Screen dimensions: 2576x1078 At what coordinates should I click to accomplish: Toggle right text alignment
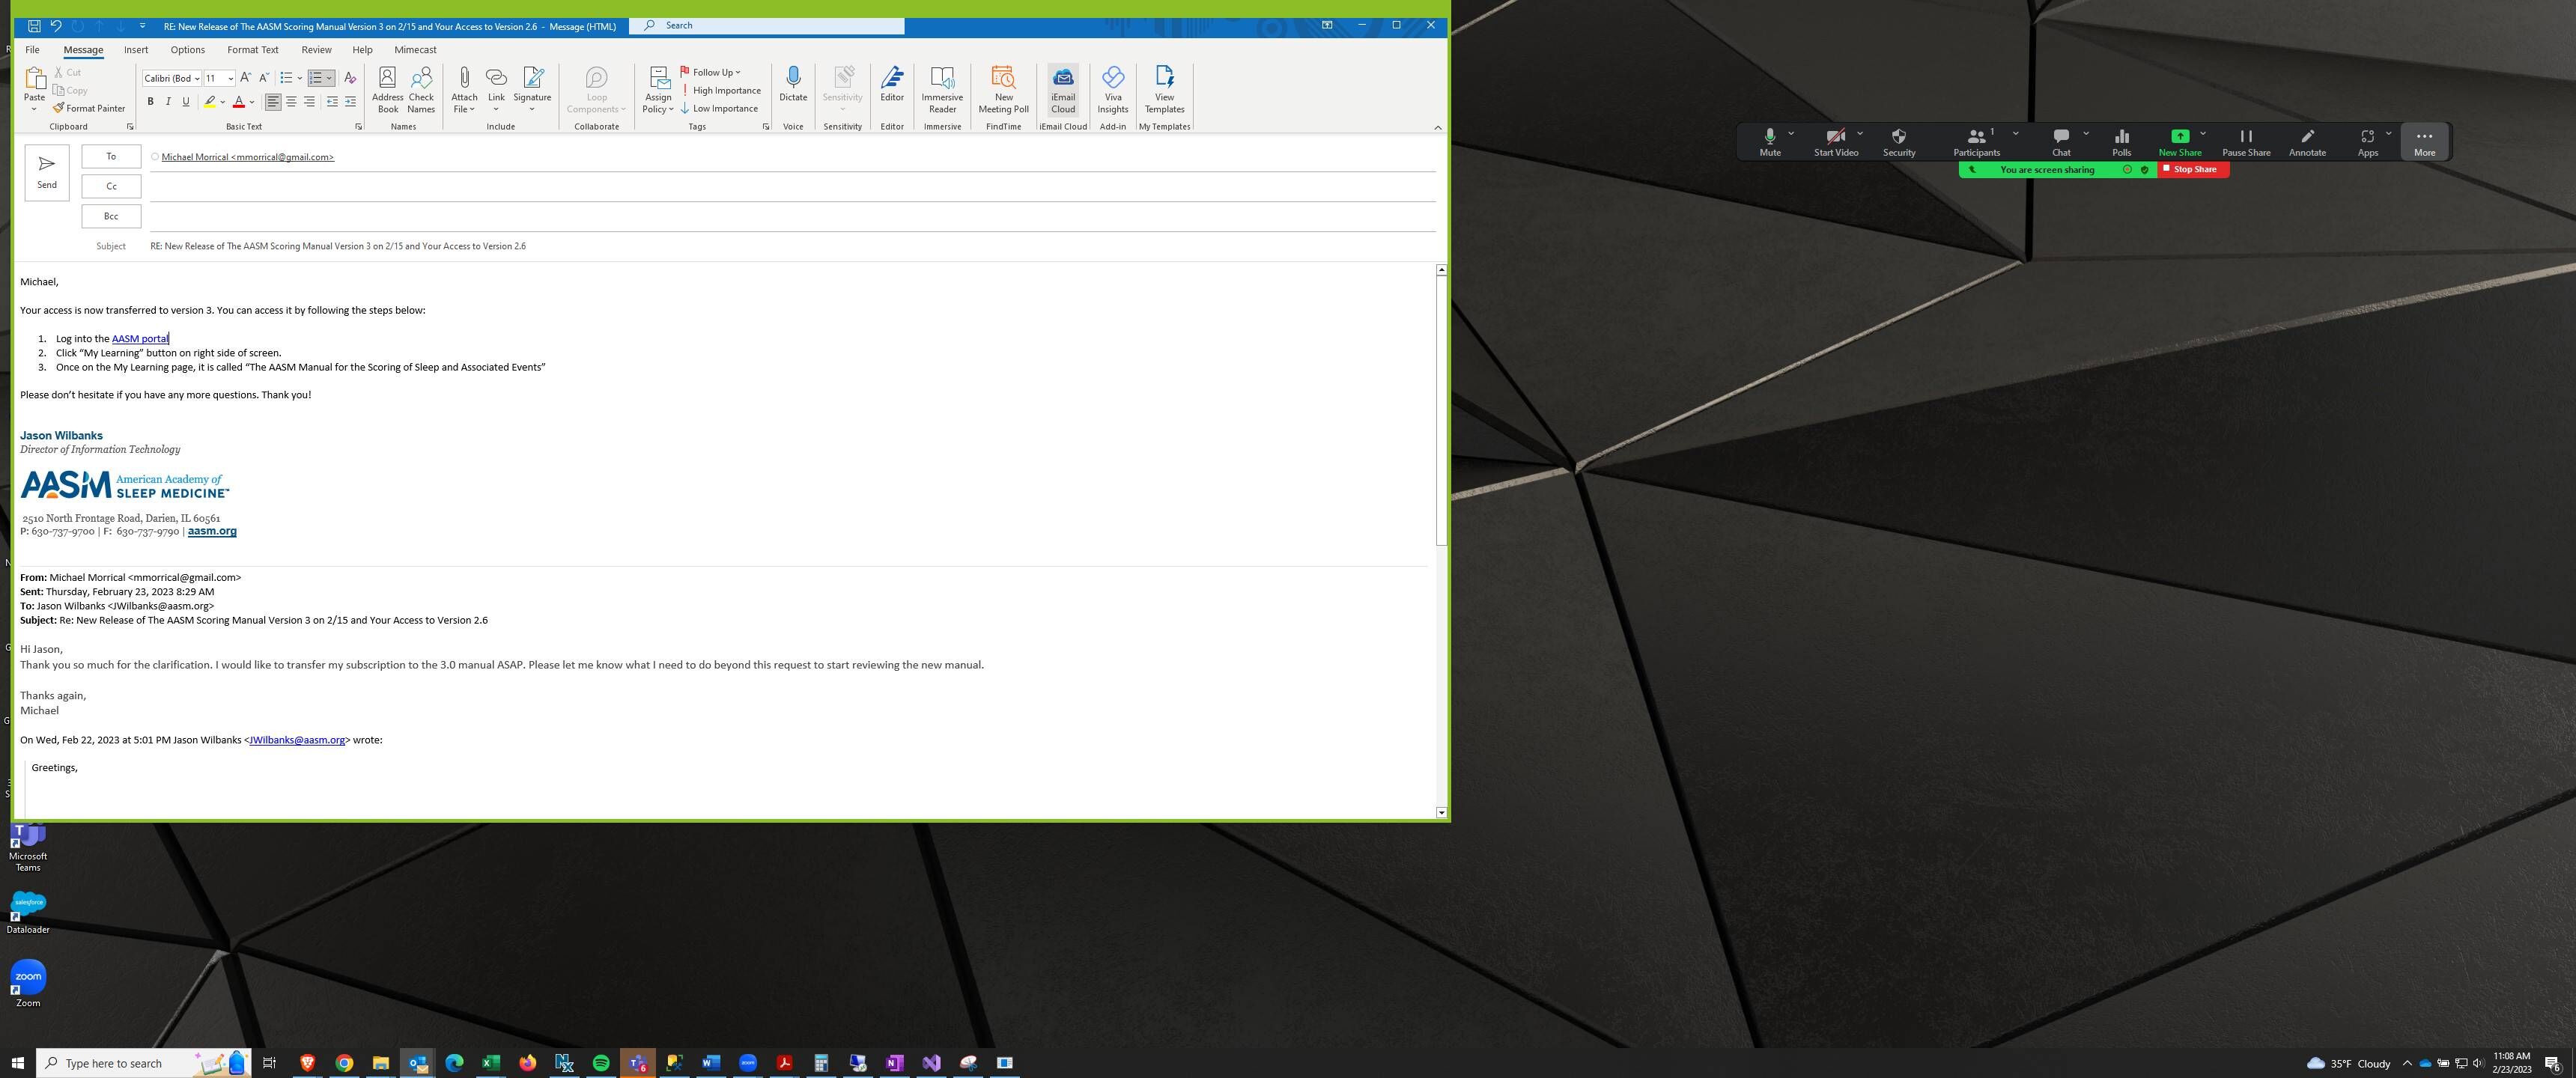309,102
